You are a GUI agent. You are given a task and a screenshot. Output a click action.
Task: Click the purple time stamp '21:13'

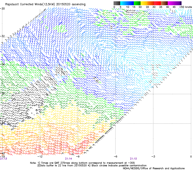coord(4,159)
